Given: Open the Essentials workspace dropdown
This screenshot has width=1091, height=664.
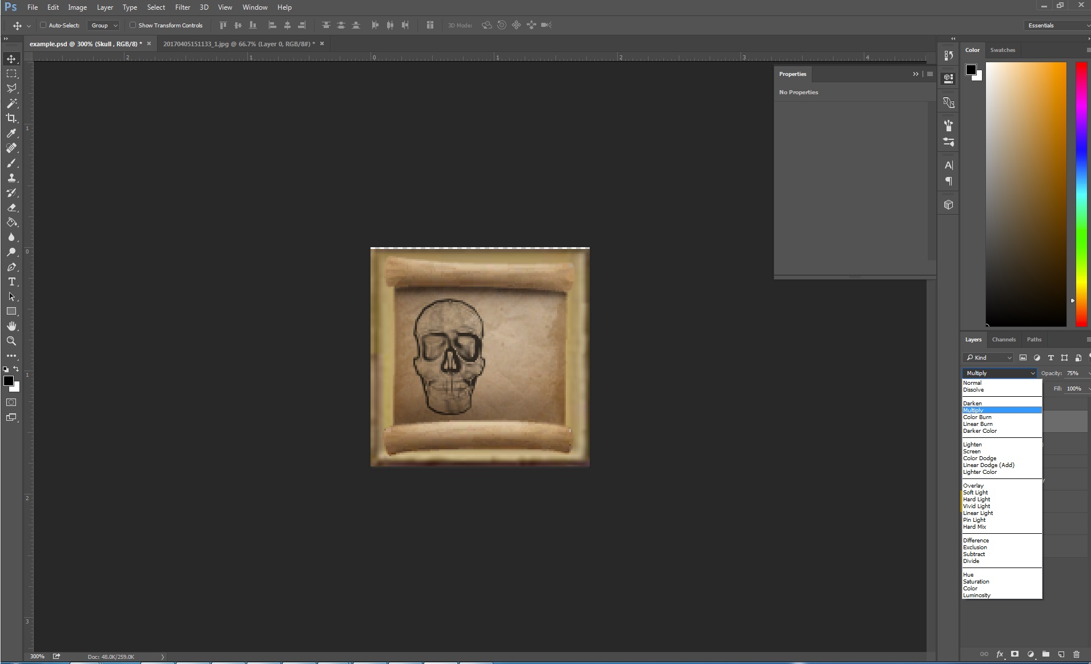Looking at the screenshot, I should (1056, 25).
